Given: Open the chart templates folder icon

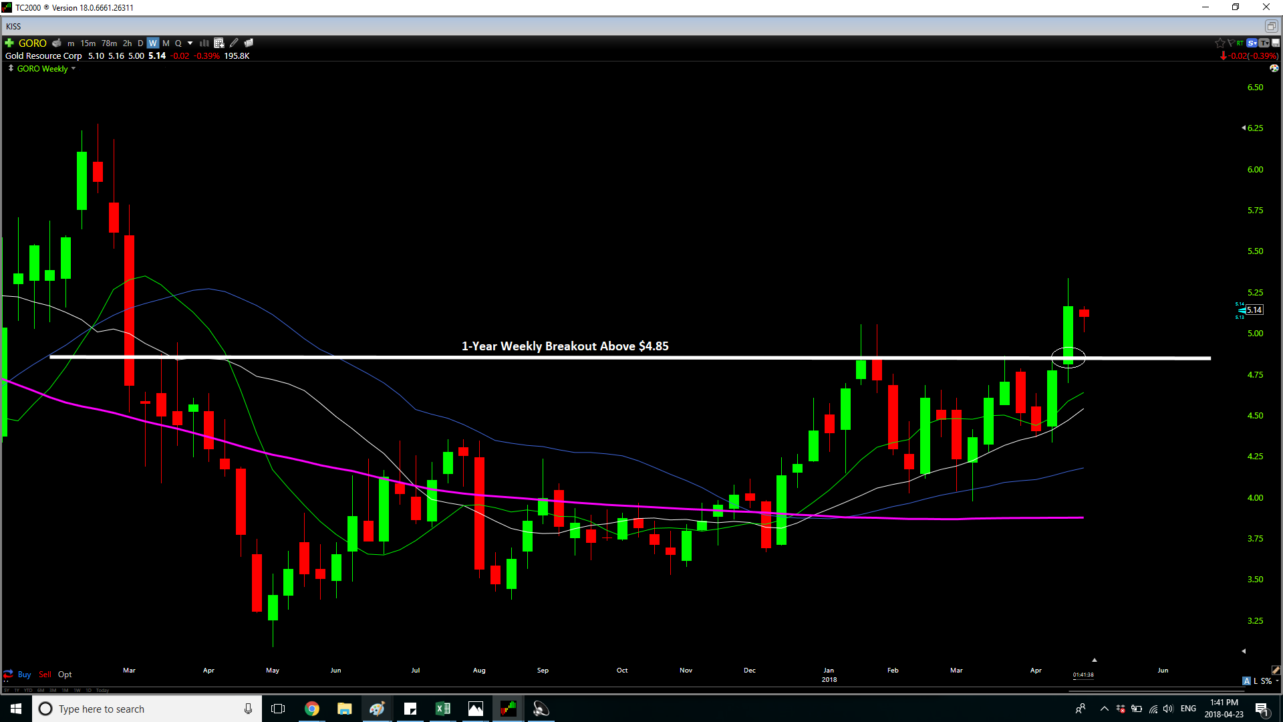Looking at the screenshot, I should [x=249, y=43].
